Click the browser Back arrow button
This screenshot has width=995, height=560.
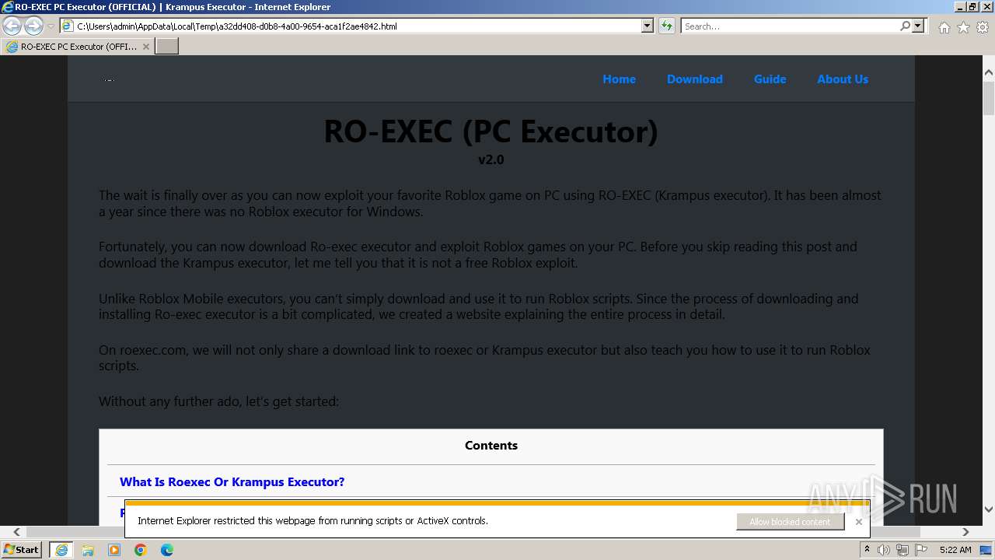point(12,26)
